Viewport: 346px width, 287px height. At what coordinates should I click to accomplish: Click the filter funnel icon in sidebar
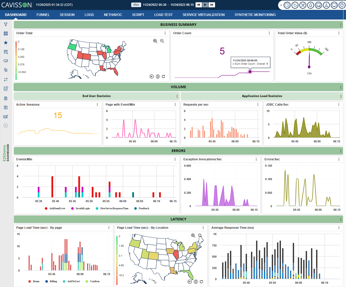(x=6, y=25)
